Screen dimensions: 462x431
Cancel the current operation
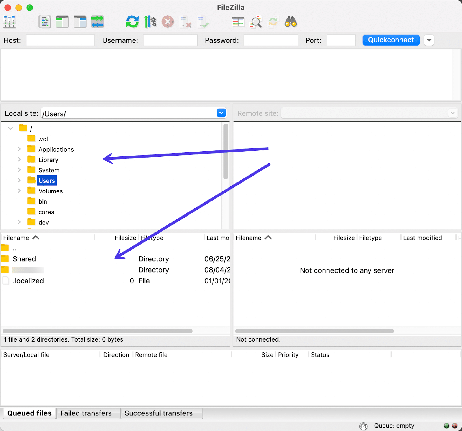[x=168, y=22]
